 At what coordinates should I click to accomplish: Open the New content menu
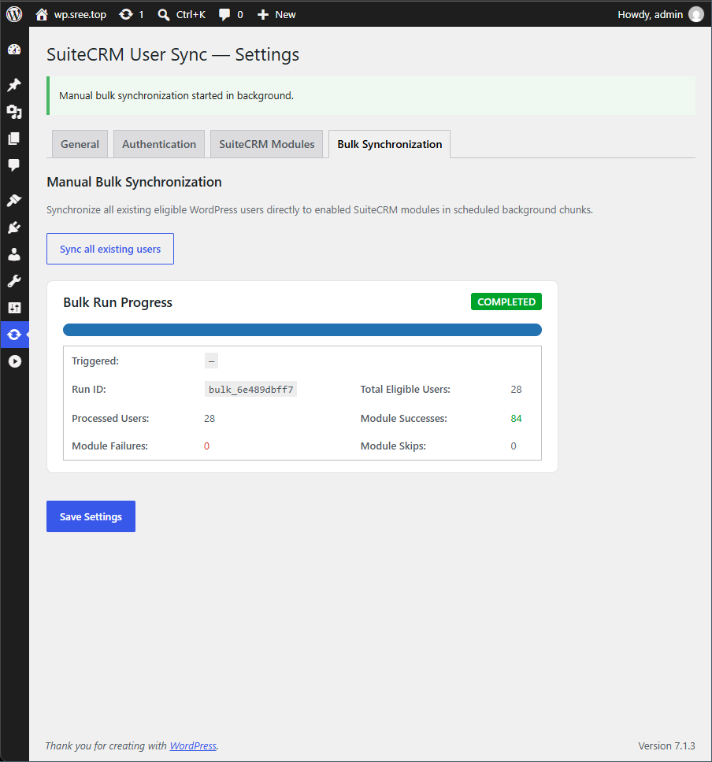point(276,15)
